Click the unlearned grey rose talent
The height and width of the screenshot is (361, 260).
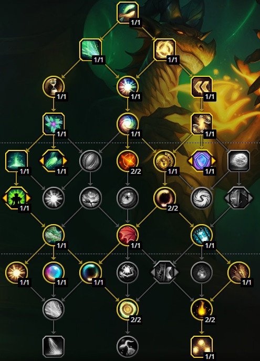[x=90, y=198]
